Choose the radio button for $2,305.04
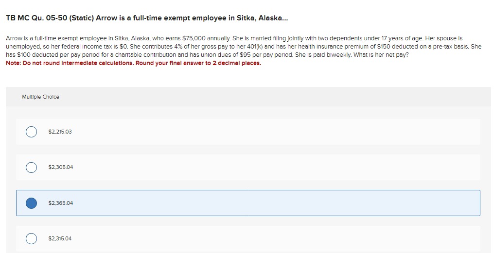Viewport: 494px width, 253px height. tap(31, 167)
